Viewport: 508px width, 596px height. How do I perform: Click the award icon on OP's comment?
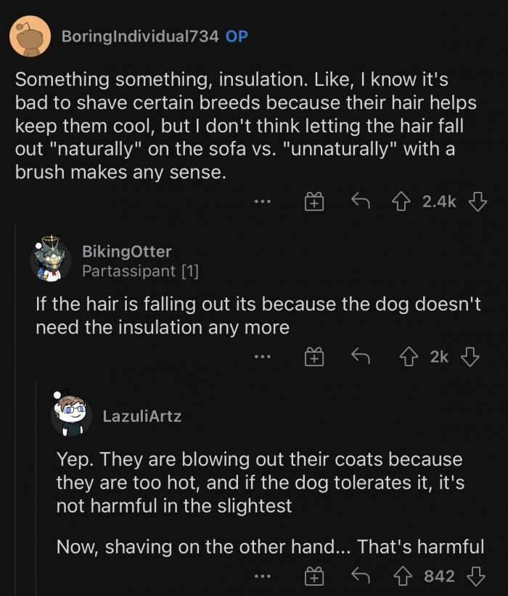(313, 201)
